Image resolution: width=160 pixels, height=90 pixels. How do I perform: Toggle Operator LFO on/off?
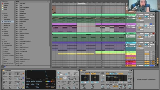[x=58, y=72]
